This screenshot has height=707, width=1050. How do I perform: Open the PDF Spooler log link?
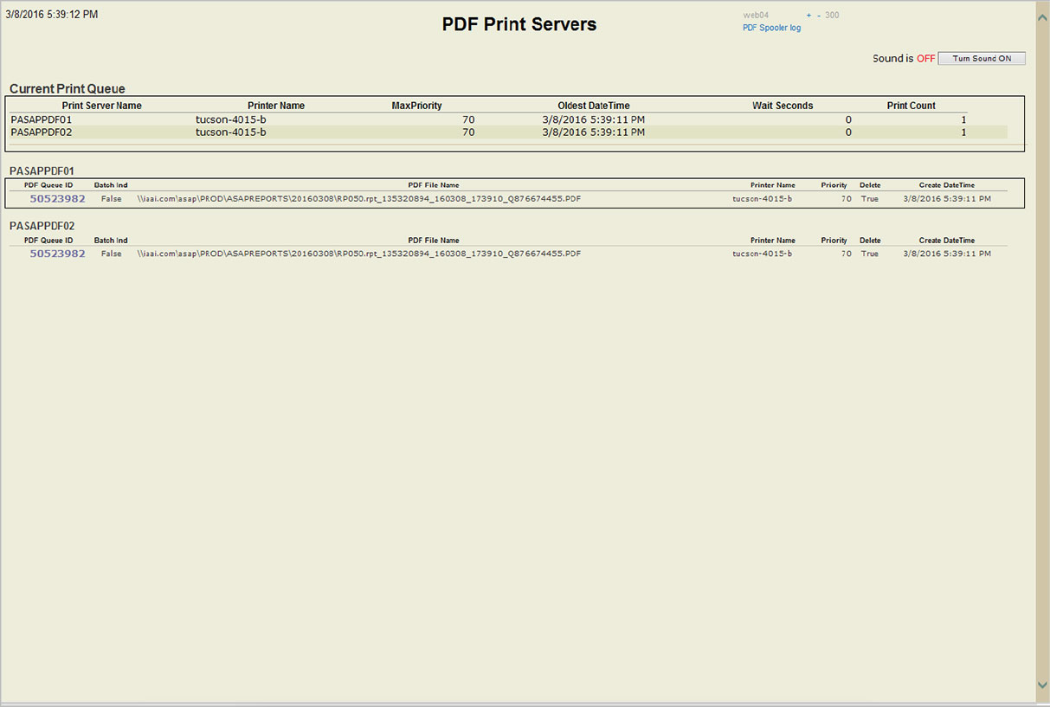coord(771,28)
